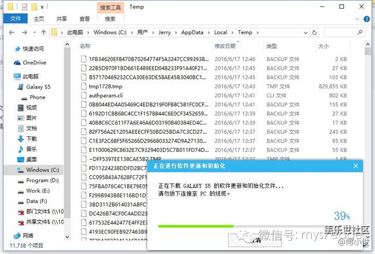Image resolution: width=375 pixels, height=254 pixels.
Task: Click the Forward navigation arrow
Action: click(x=24, y=32)
